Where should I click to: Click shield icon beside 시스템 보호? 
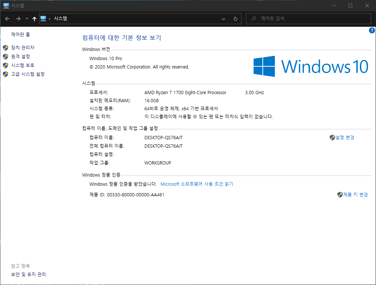pyautogui.click(x=5, y=65)
